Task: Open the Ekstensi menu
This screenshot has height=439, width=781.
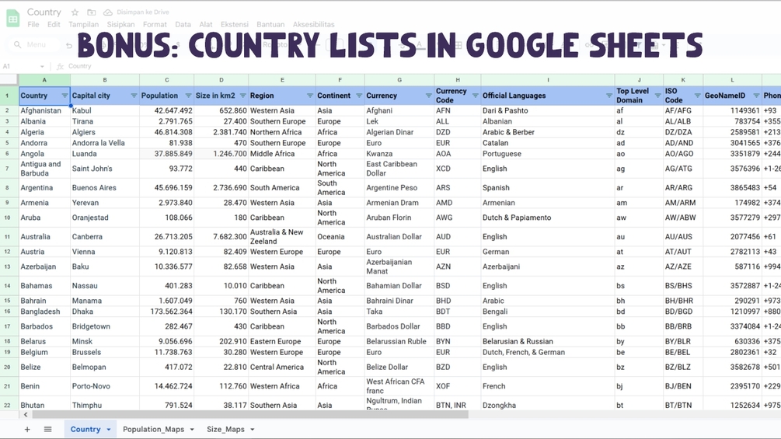Action: tap(235, 24)
